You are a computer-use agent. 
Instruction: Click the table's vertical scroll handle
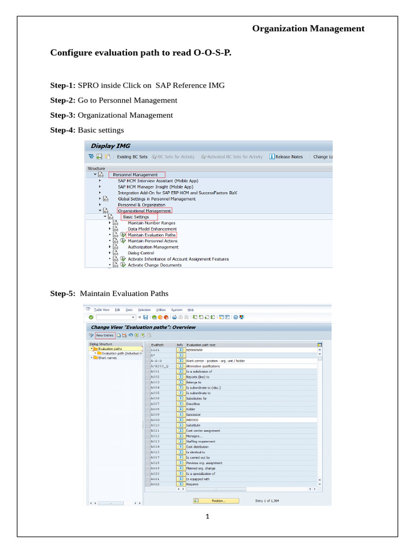point(320,359)
